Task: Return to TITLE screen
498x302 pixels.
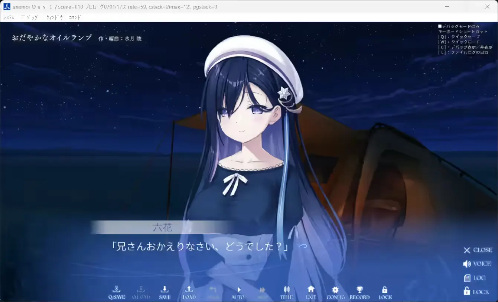Action: click(286, 292)
